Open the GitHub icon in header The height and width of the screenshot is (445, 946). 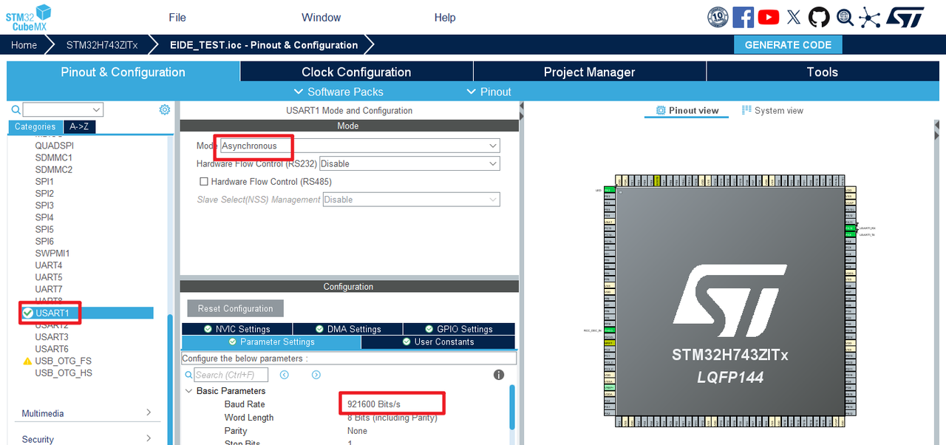[x=819, y=17]
